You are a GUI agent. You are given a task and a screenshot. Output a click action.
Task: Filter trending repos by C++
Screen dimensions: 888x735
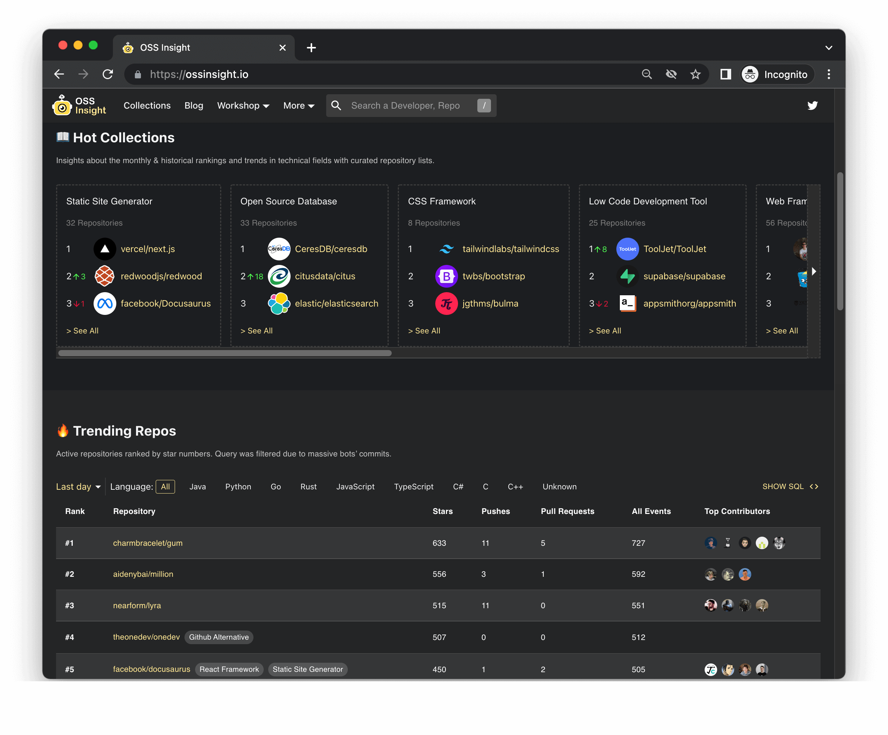point(515,487)
